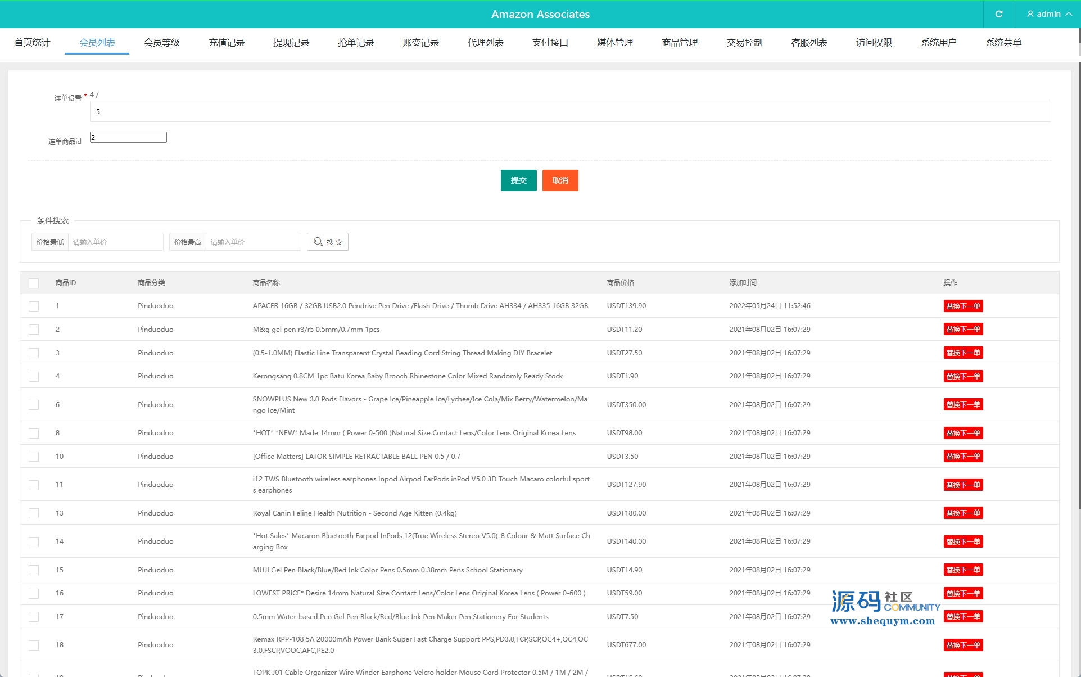The width and height of the screenshot is (1081, 677).
Task: Go to the 代理列表 tab
Action: click(x=486, y=42)
